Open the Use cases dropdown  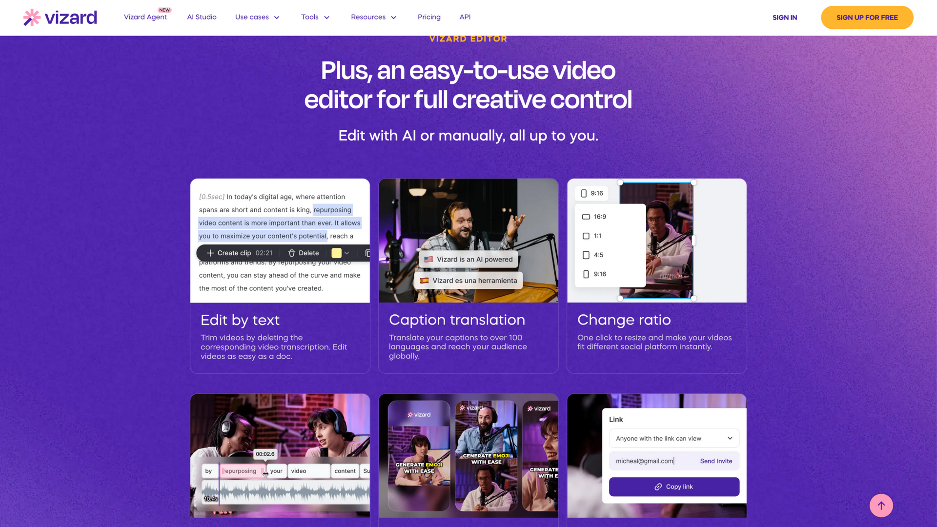257,17
